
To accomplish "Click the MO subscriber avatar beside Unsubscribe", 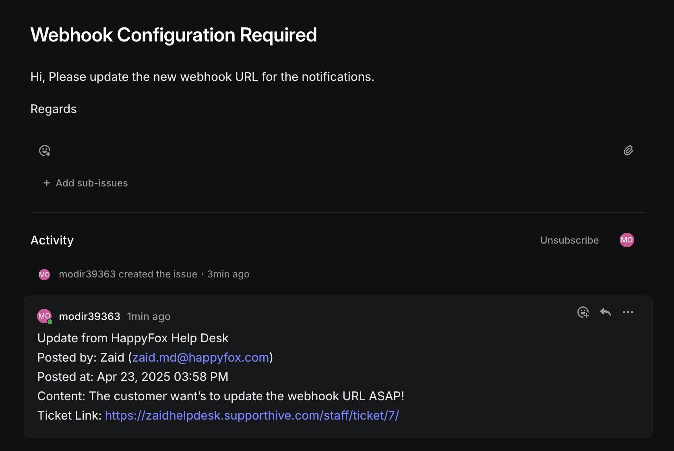I will coord(627,240).
